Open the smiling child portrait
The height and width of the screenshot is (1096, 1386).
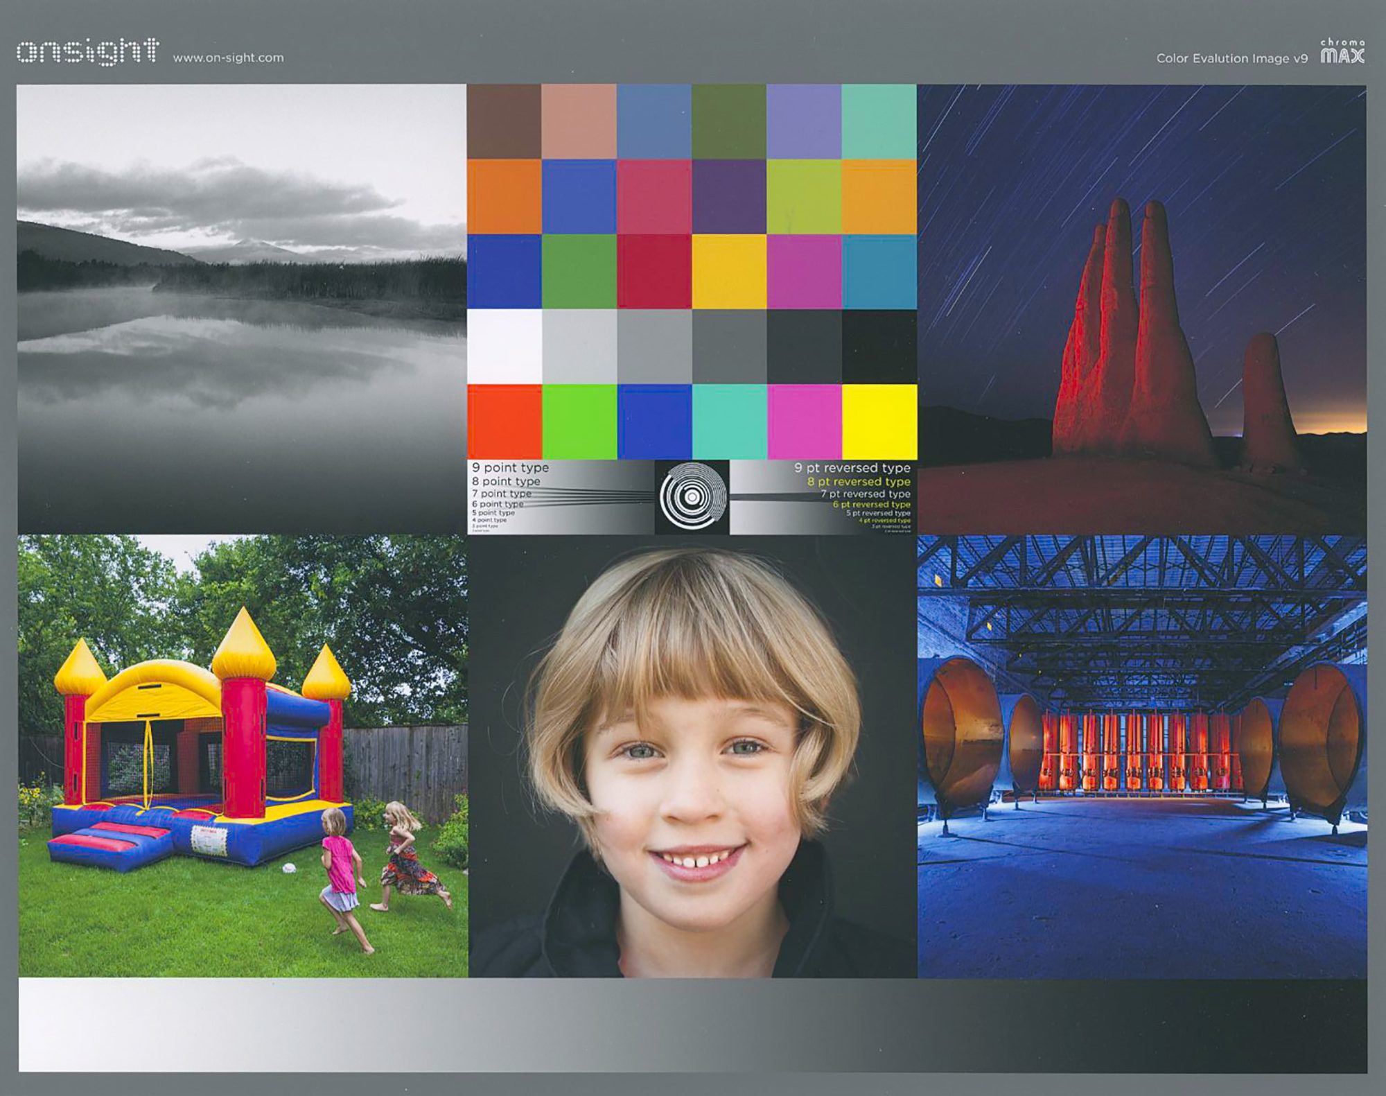pyautogui.click(x=692, y=756)
